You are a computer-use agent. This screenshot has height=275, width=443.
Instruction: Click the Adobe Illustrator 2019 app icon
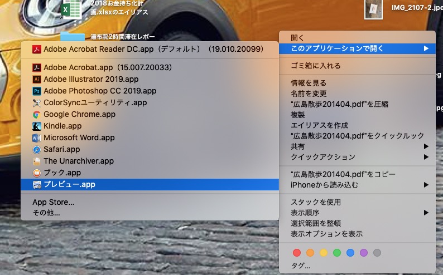(x=37, y=79)
